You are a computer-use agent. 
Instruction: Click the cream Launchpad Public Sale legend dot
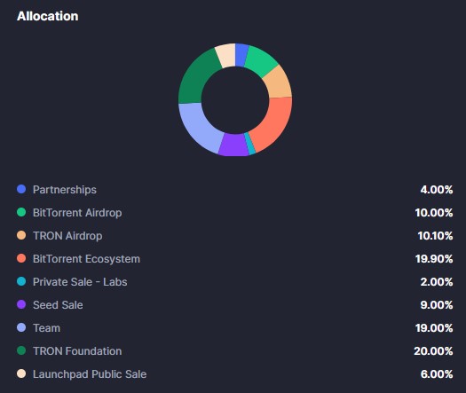click(21, 373)
